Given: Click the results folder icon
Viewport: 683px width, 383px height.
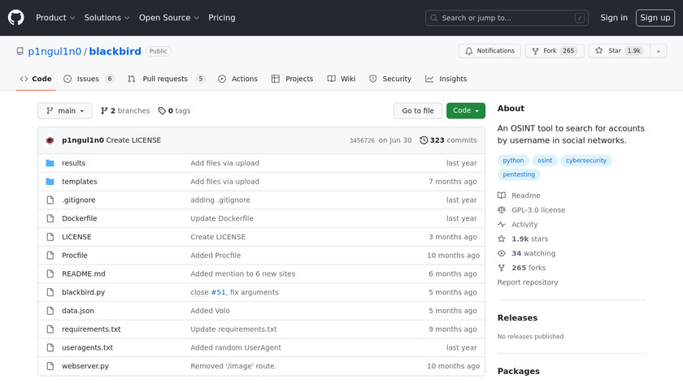Looking at the screenshot, I should tap(50, 163).
